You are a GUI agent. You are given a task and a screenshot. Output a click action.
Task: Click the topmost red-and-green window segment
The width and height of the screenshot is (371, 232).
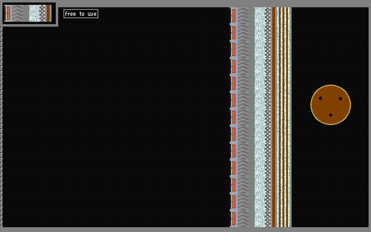pos(233,16)
